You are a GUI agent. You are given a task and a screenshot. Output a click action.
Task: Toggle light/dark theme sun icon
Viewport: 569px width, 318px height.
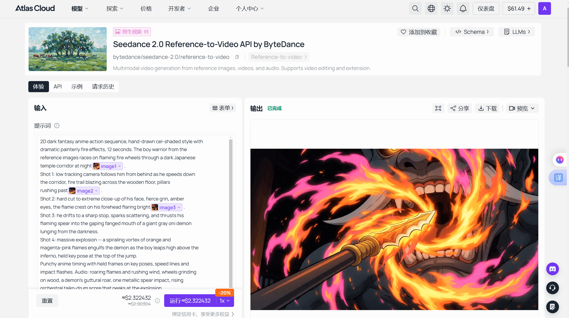447,8
